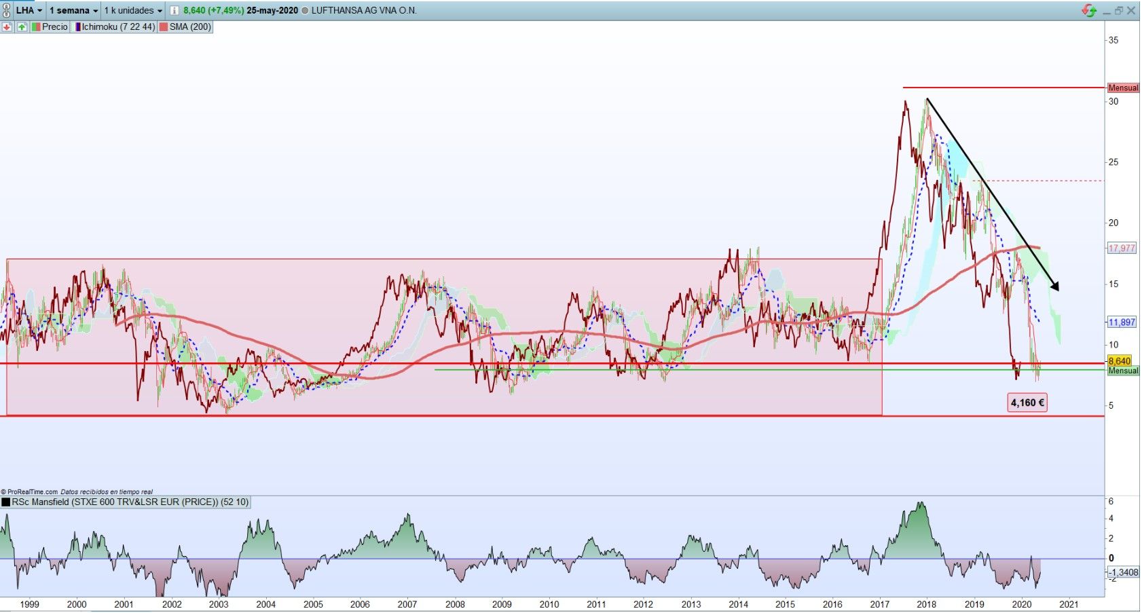
Task: Click the chain link icon beside LHA
Action: pos(7,10)
